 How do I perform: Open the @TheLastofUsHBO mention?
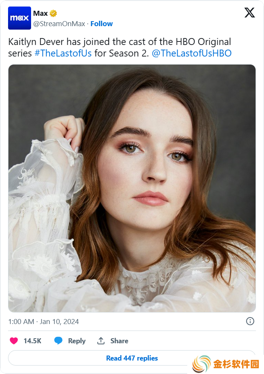(191, 53)
